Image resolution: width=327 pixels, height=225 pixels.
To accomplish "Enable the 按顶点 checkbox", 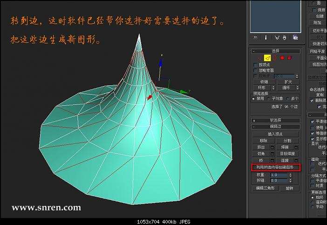I will click(255, 65).
